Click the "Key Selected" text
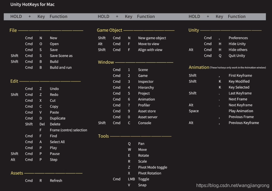Screen dimensions: 272x191 (x=239, y=88)
